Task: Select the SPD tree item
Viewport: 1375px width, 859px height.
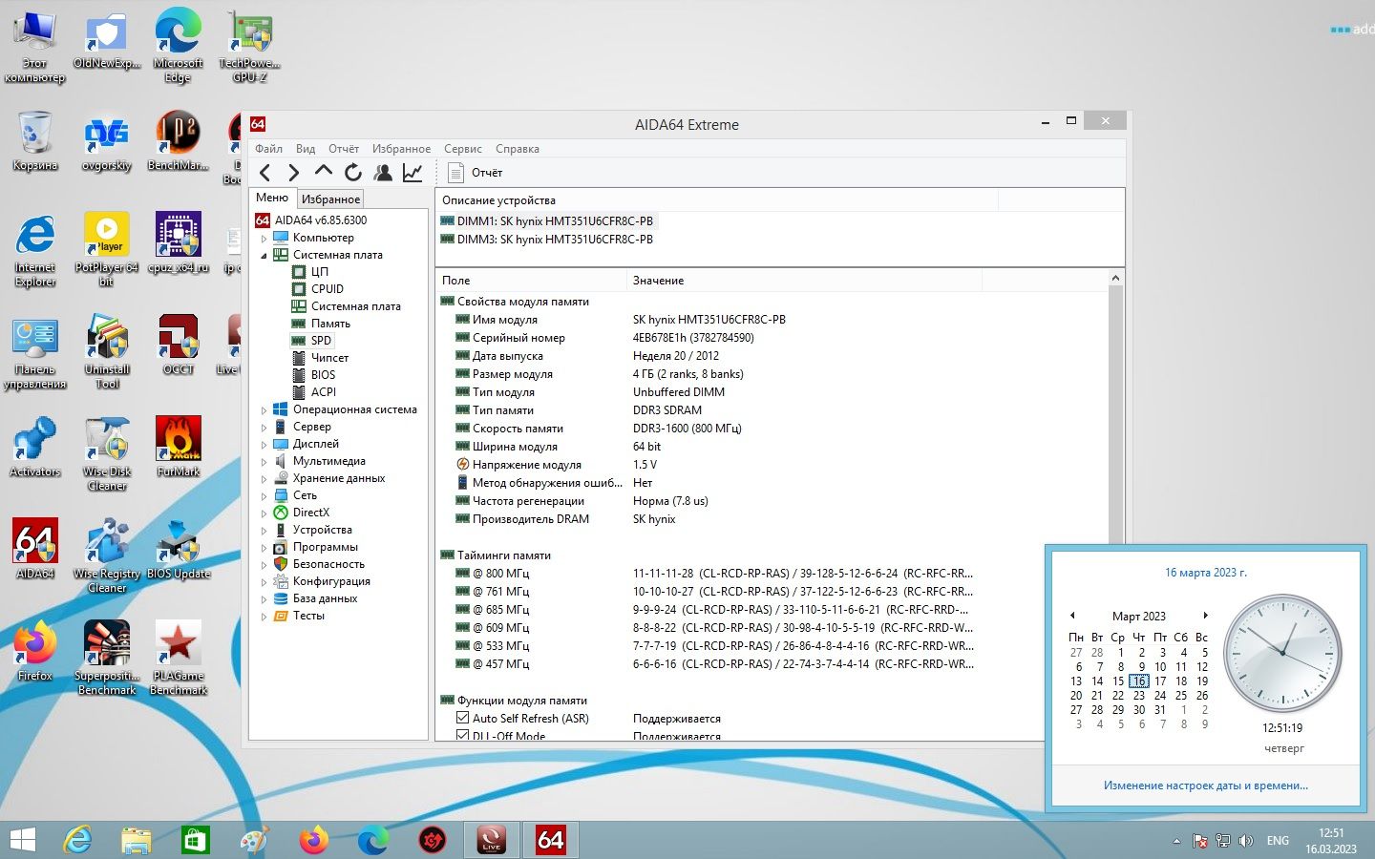Action: tap(321, 341)
